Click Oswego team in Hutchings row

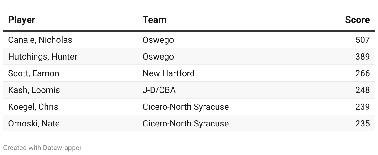[158, 57]
